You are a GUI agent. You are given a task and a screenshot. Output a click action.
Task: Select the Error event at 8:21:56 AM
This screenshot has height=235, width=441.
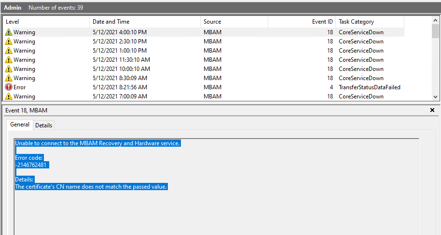(x=204, y=87)
